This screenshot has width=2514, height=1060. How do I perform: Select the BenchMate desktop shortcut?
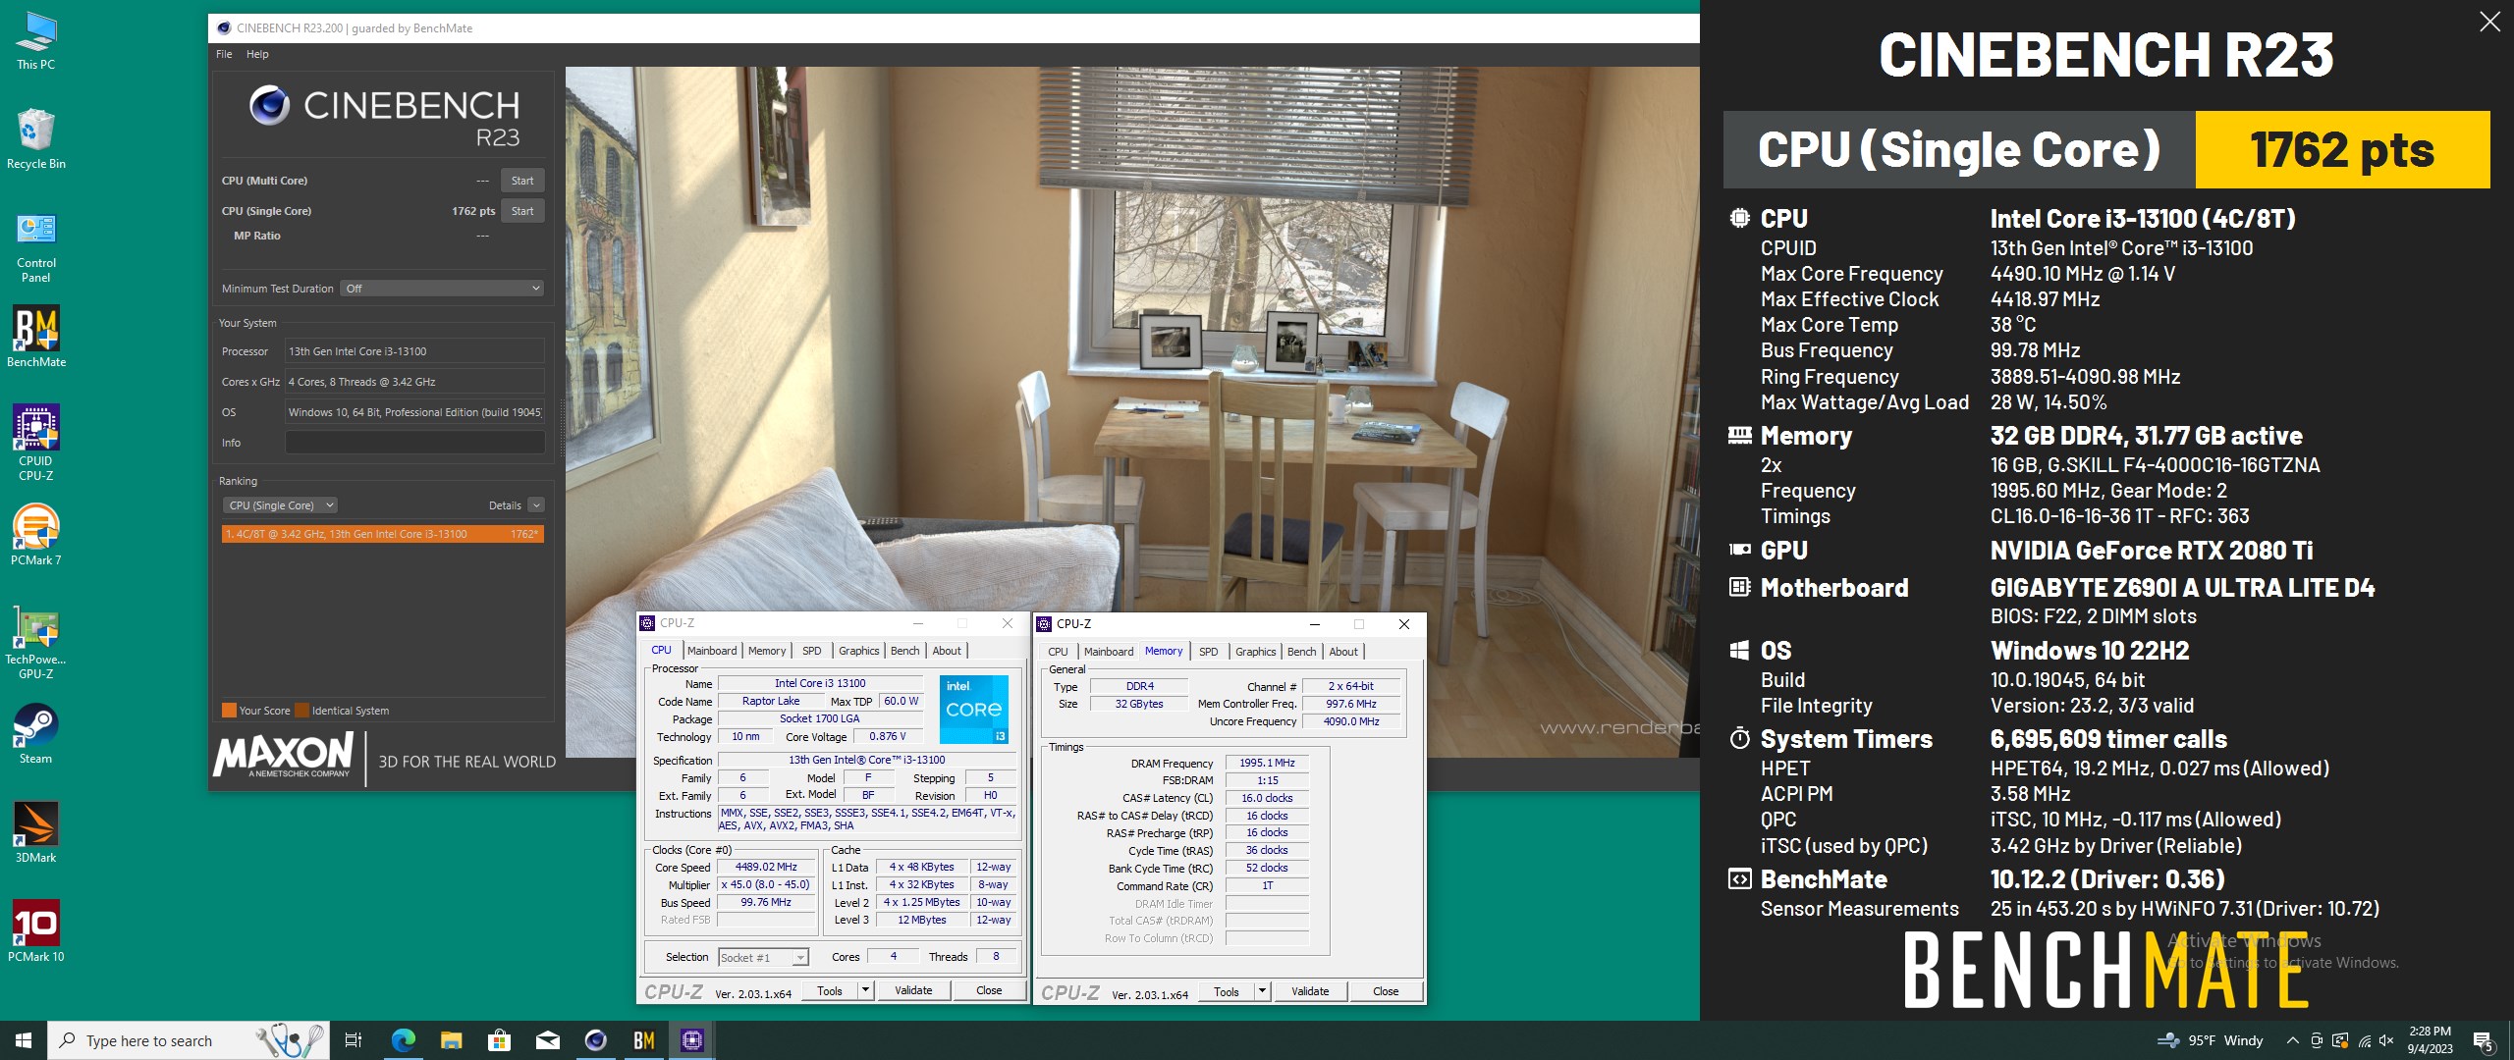(x=36, y=337)
